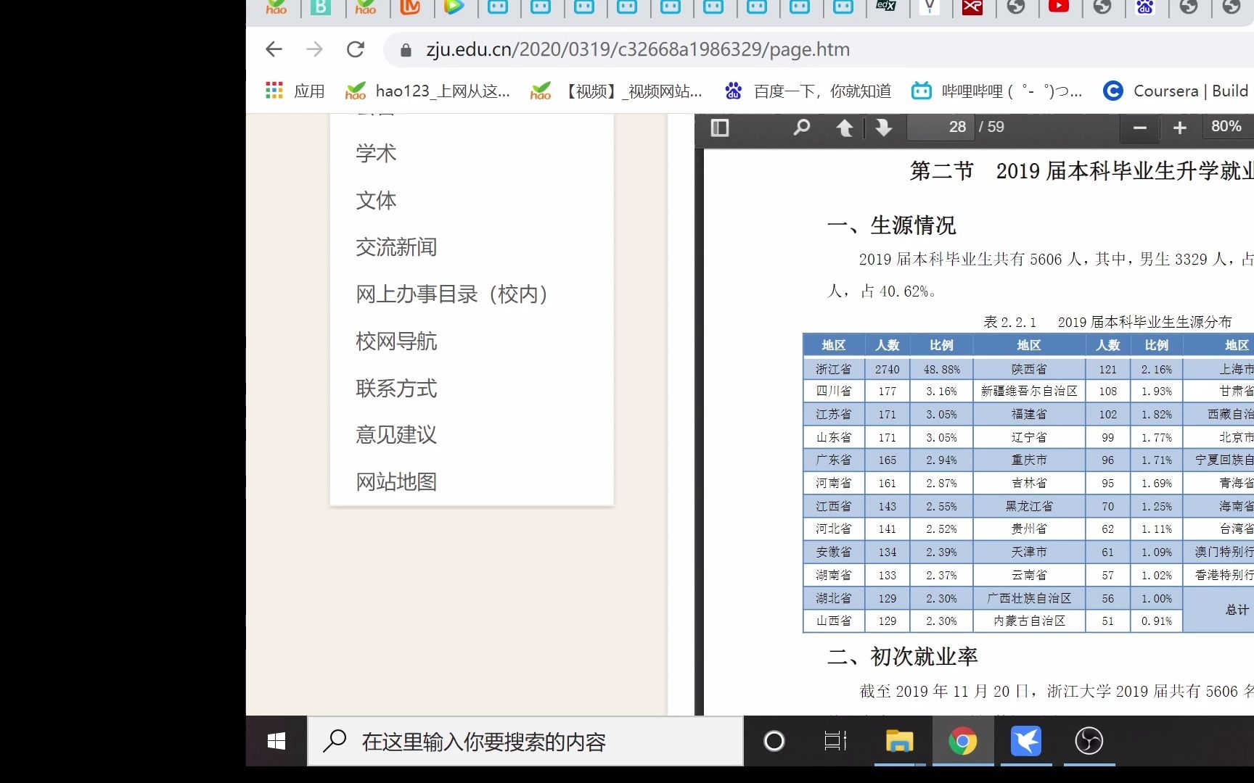This screenshot has width=1254, height=783.
Task: Click the 2740 value in table
Action: tap(888, 369)
